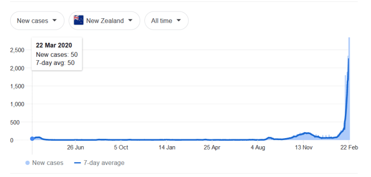Click the arrow beside All time
Image resolution: width=371 pixels, height=177 pixels.
pos(179,21)
